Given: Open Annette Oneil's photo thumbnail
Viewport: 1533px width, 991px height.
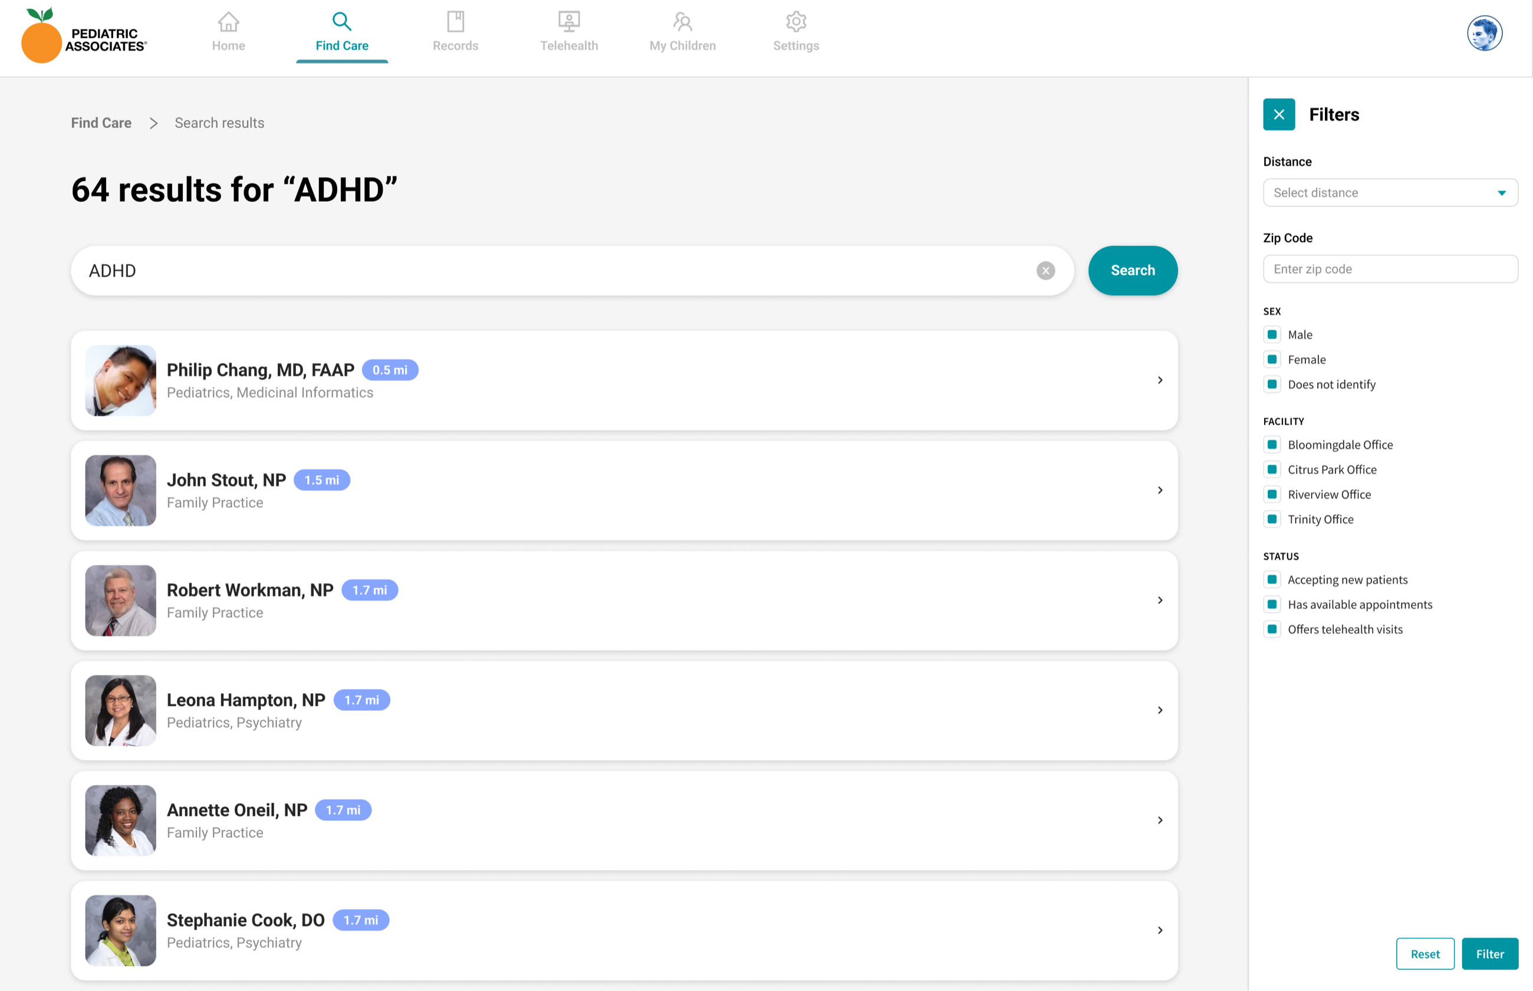Looking at the screenshot, I should pyautogui.click(x=120, y=821).
